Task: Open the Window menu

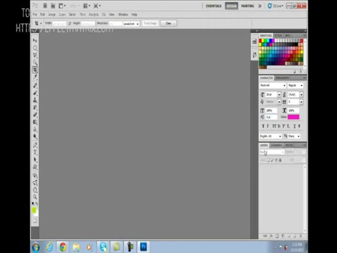Action: [123, 14]
